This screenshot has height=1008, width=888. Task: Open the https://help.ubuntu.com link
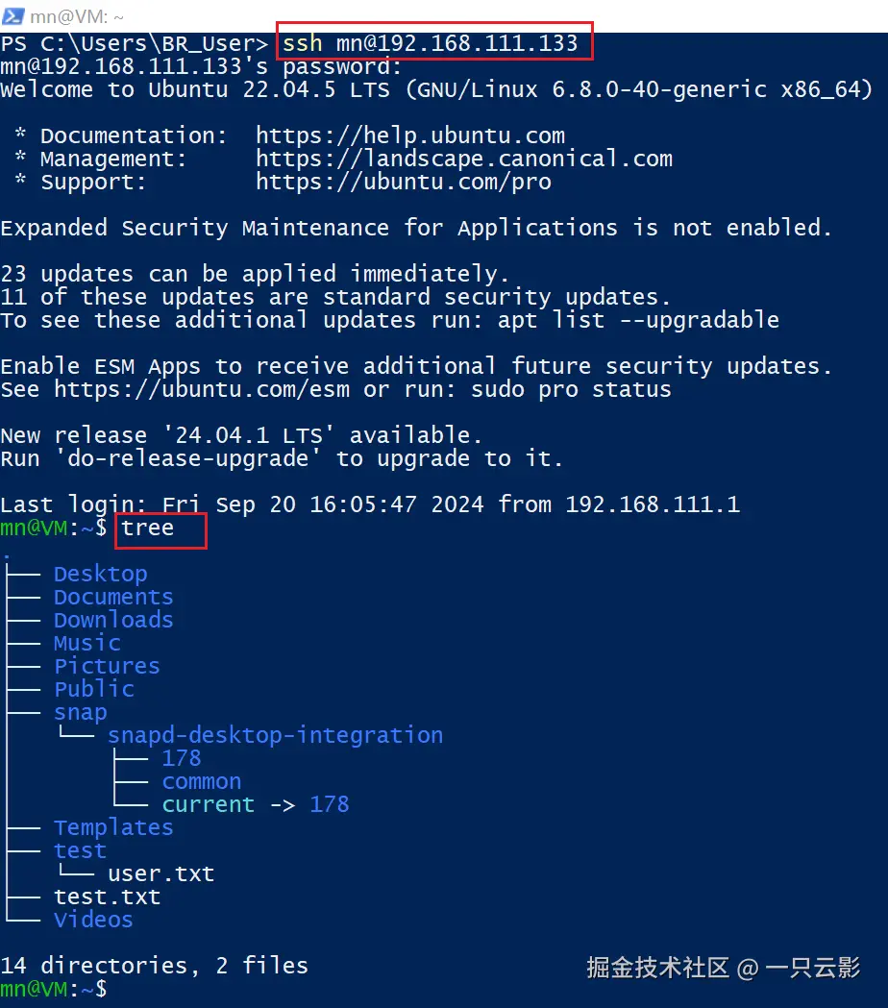(409, 135)
